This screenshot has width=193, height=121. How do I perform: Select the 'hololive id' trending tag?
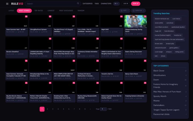pos(177,35)
